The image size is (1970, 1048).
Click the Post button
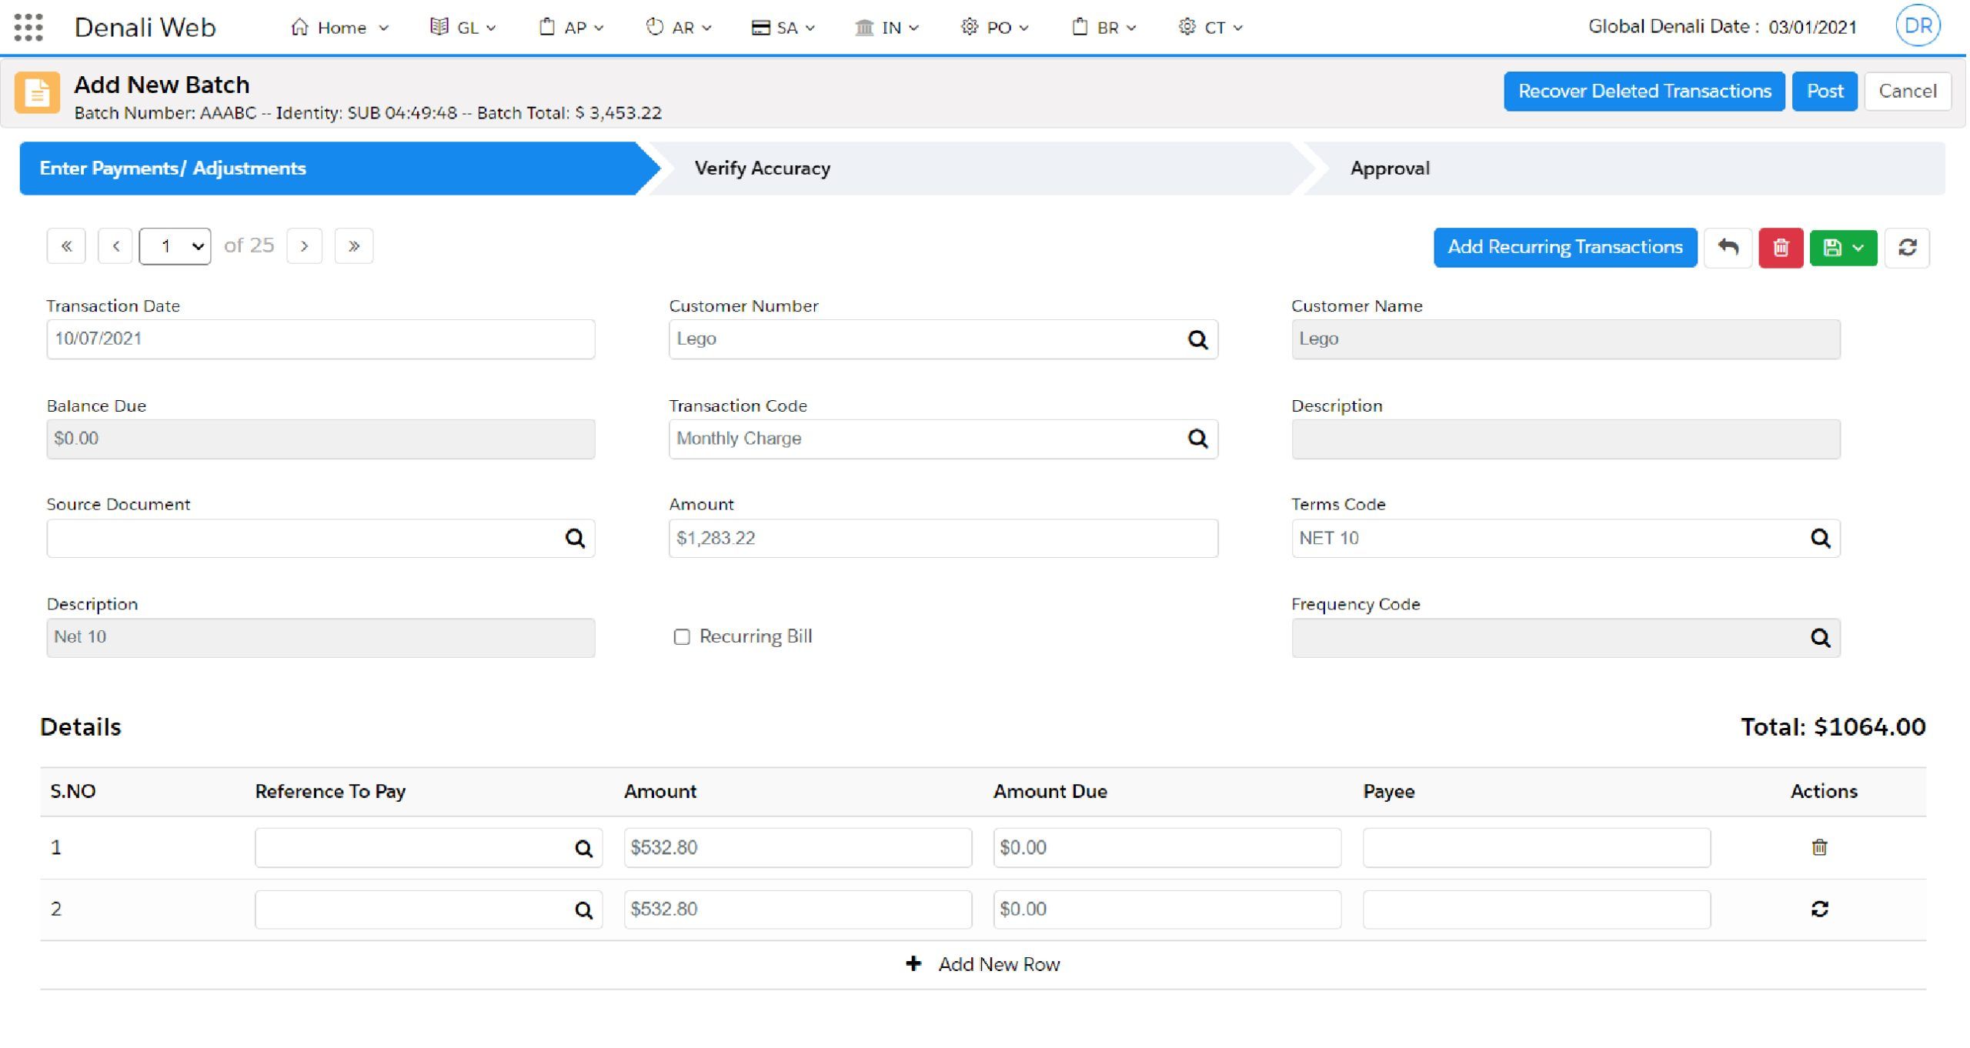click(x=1824, y=92)
